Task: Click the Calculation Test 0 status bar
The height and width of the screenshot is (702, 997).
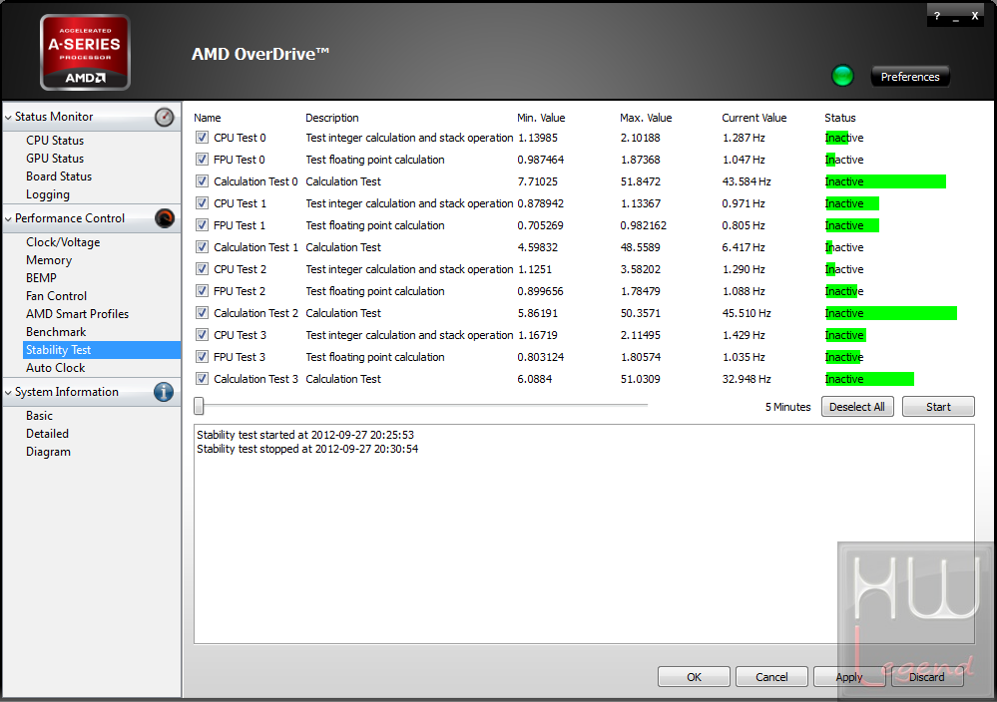Action: 885,181
